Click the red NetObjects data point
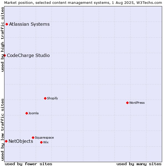 [6, 141]
